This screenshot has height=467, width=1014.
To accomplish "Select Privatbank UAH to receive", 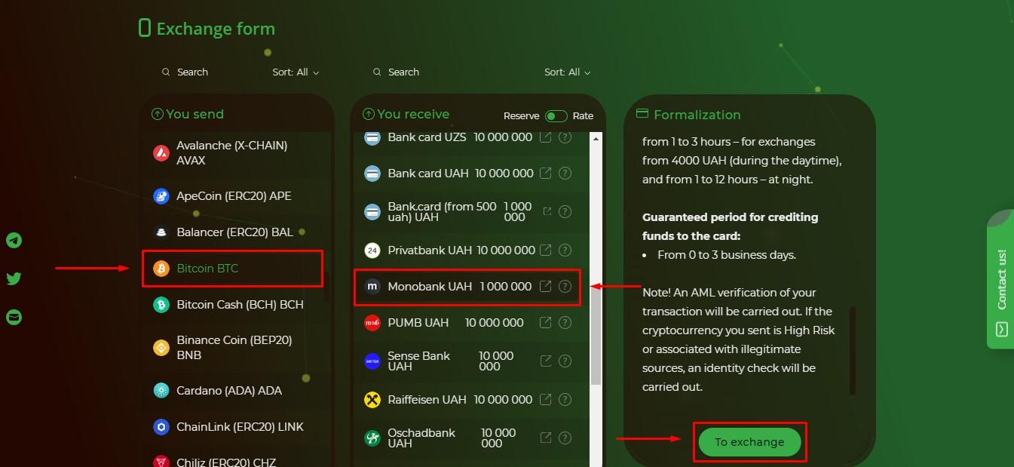I will point(471,250).
